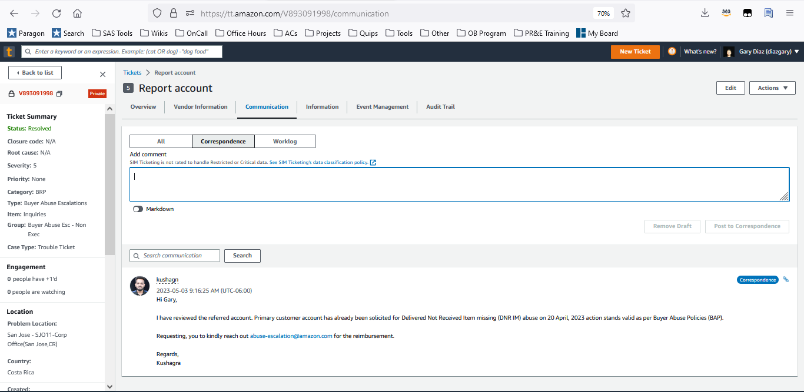
Task: Click the New Ticket button
Action: click(x=635, y=52)
